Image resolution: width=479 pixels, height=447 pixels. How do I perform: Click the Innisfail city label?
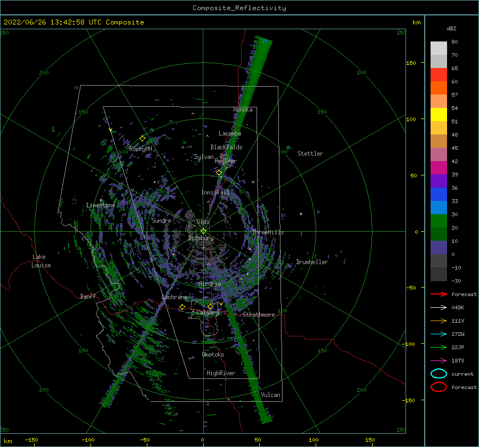click(x=215, y=192)
